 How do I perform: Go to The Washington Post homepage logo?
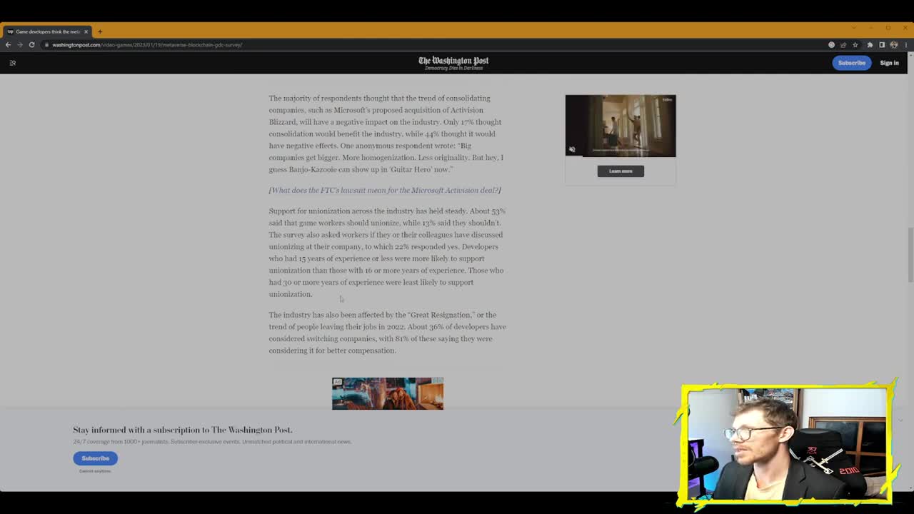pos(453,63)
